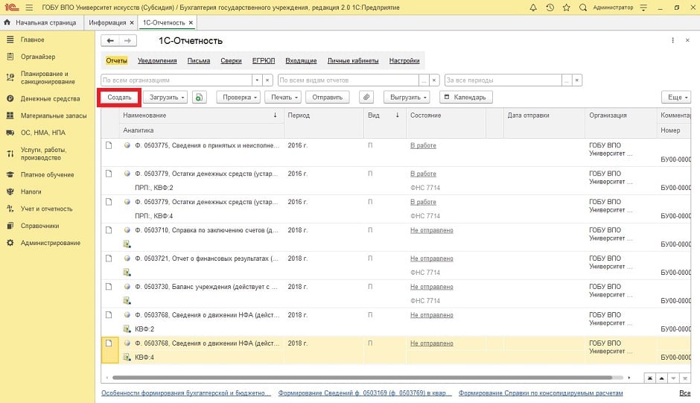Clear the organization filter with X

tap(268, 80)
